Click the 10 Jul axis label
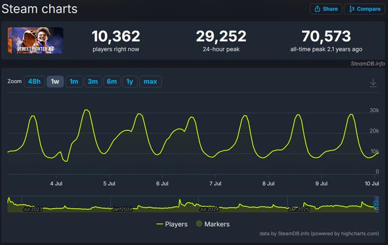Screen dimensions: 388x245 pos(372,183)
